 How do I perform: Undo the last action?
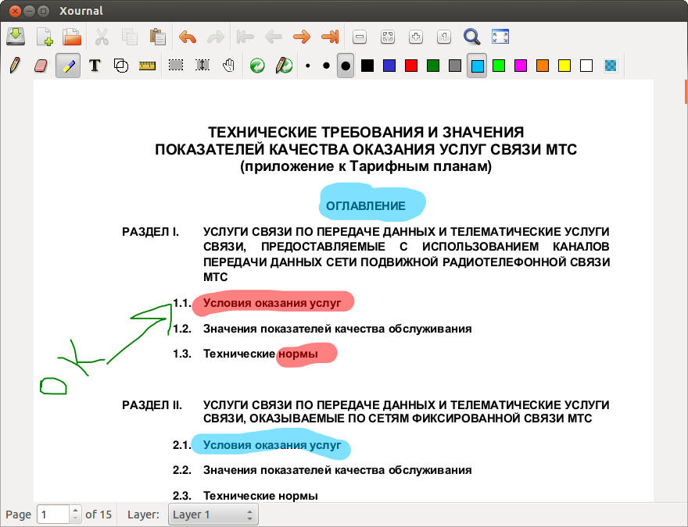188,37
